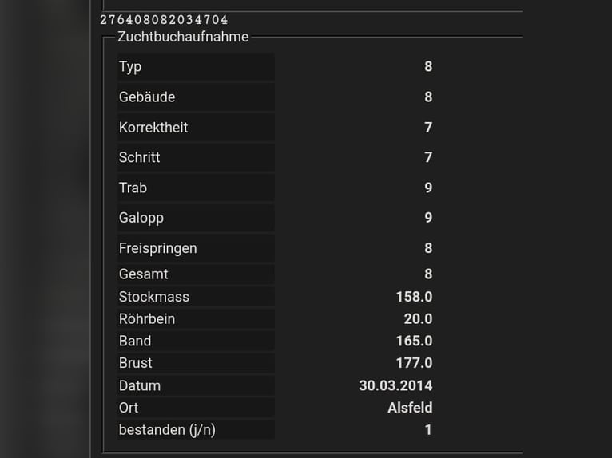Click the Band value 165.0

tap(414, 342)
